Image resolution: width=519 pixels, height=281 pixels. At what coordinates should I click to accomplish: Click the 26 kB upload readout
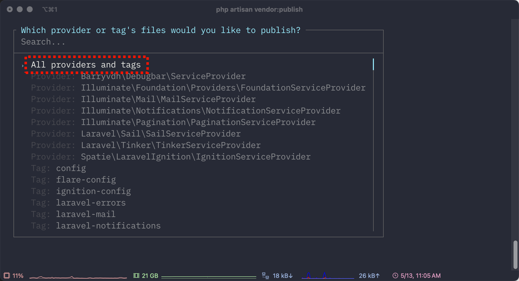click(x=369, y=276)
